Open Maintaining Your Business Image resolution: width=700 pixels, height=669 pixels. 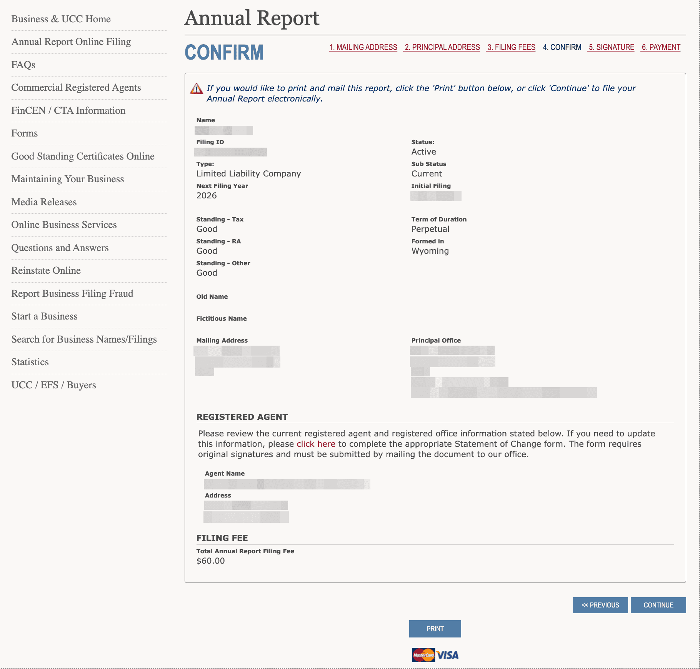click(x=68, y=179)
